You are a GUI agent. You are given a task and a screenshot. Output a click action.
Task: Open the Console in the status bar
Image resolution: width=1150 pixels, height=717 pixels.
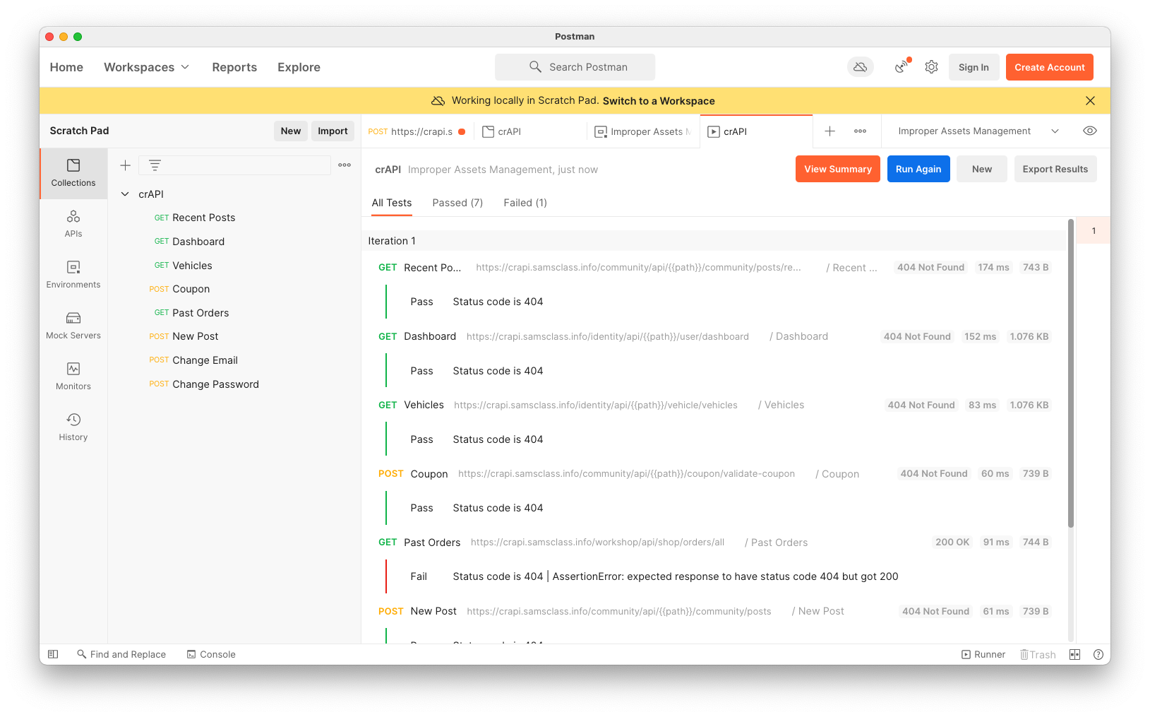211,655
